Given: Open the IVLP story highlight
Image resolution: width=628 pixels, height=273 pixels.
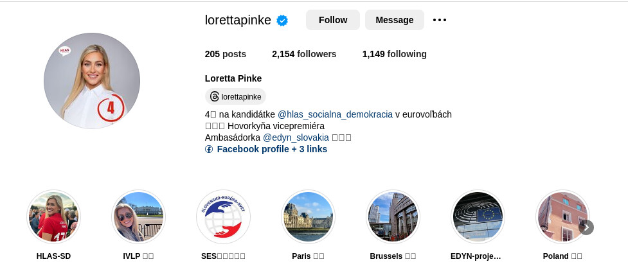Looking at the screenshot, I should click(x=138, y=216).
